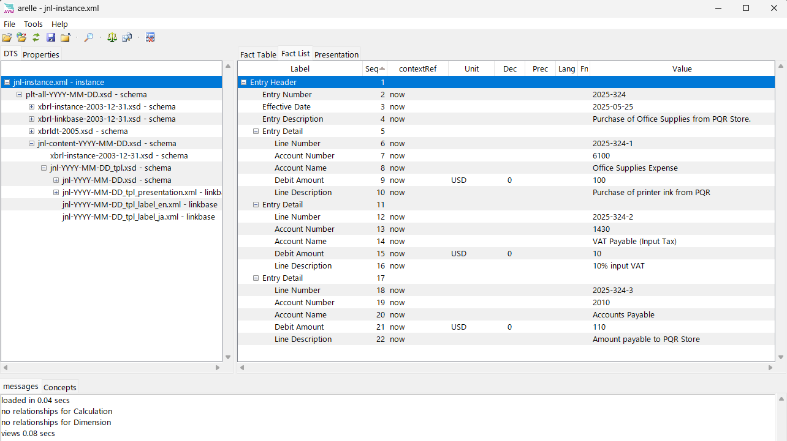The height and width of the screenshot is (441, 787).
Task: Click the Debit Amount row with Seq 21
Action: tap(506, 327)
